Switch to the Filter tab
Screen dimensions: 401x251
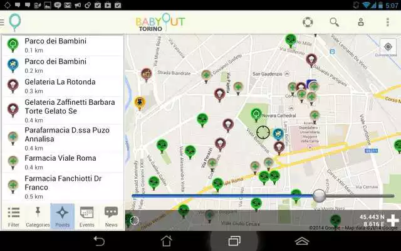[x=14, y=216]
